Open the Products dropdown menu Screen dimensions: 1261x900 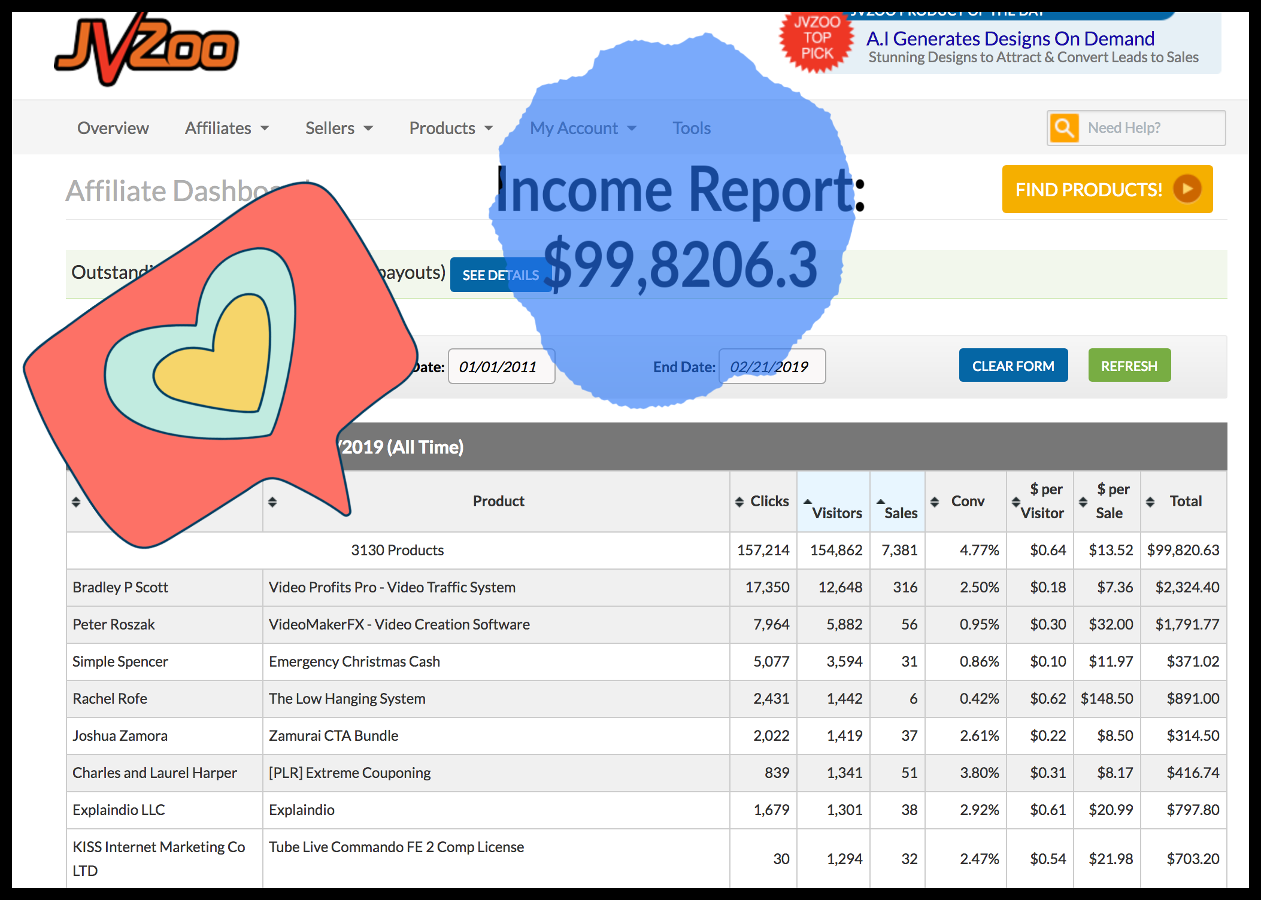tap(451, 128)
